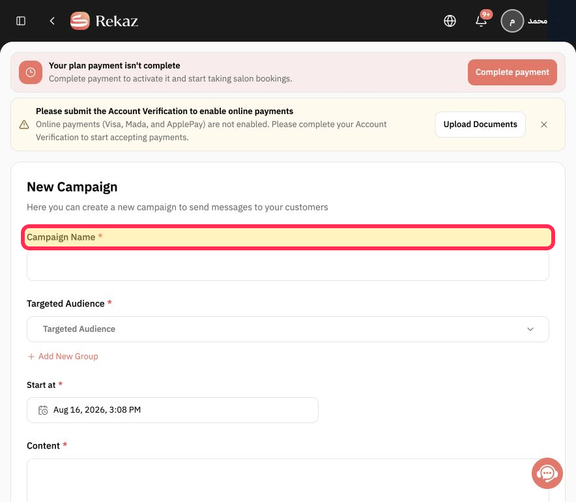576x502 pixels.
Task: Open the Start at date picker
Action: [172, 410]
